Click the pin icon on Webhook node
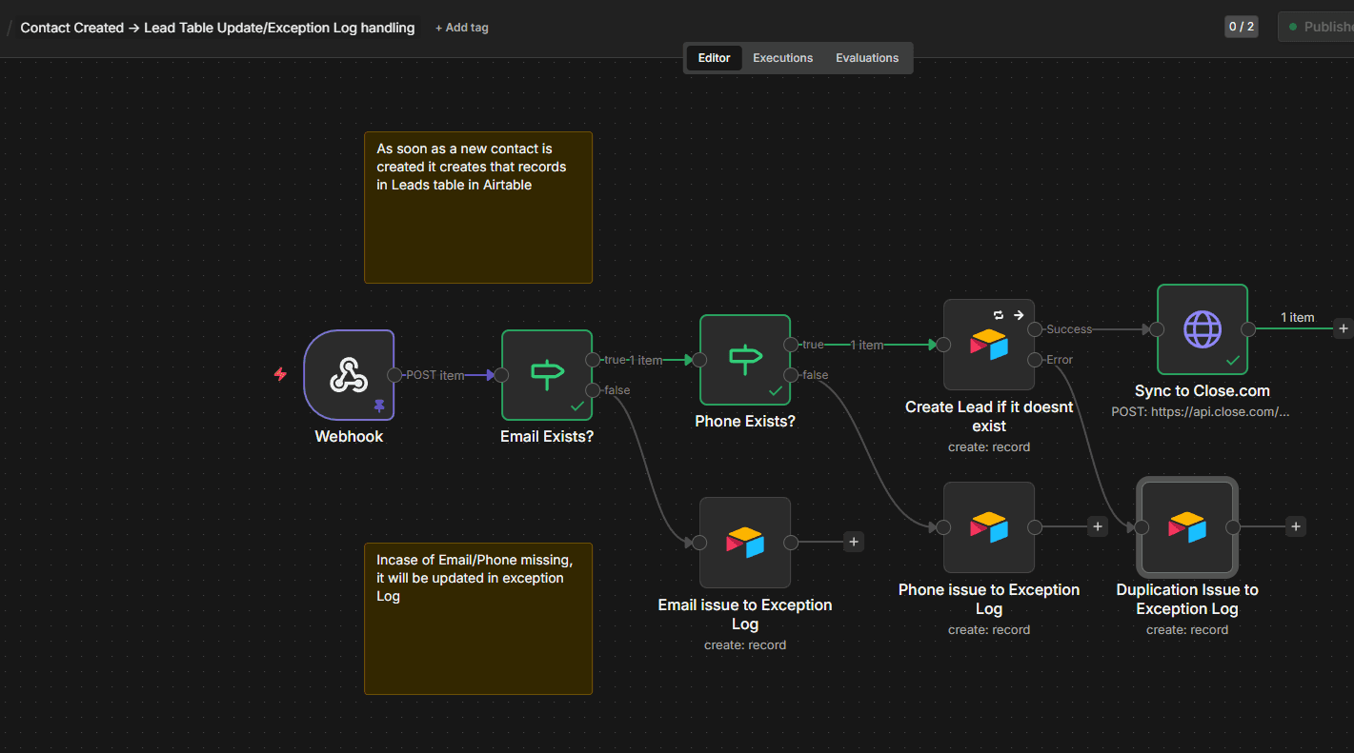This screenshot has width=1354, height=753. click(379, 406)
